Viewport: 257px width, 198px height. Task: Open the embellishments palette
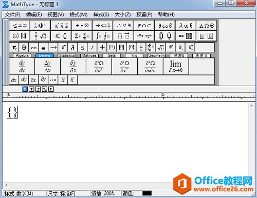coord(61,26)
